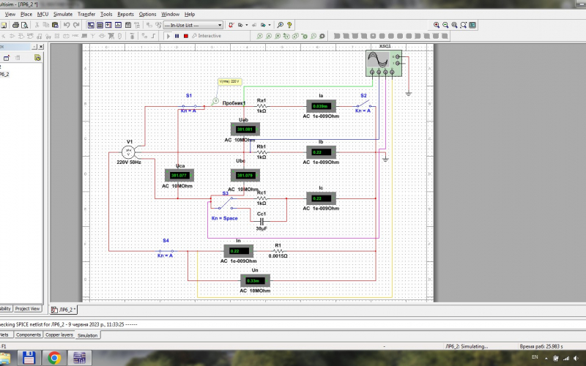Click the Multisim taskbar icon
The height and width of the screenshot is (366, 586).
[x=79, y=358]
